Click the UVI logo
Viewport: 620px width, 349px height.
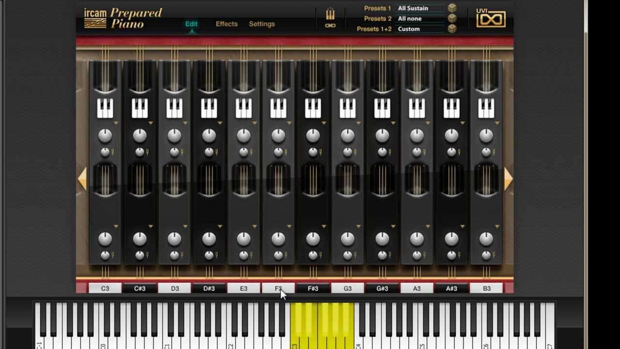click(491, 18)
